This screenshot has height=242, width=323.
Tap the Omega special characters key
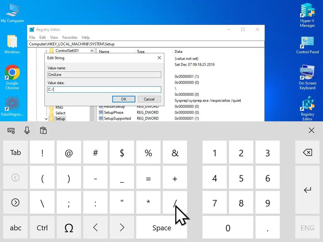coord(69,228)
